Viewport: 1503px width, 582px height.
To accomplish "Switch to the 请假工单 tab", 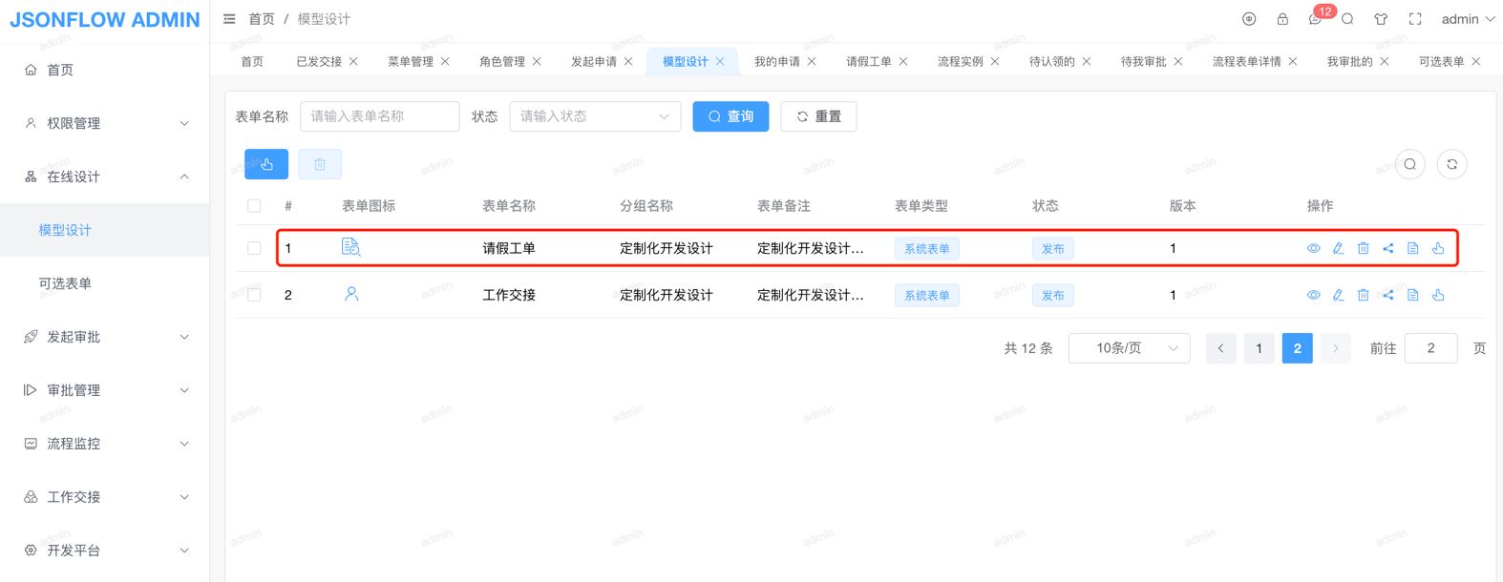I will tap(868, 61).
